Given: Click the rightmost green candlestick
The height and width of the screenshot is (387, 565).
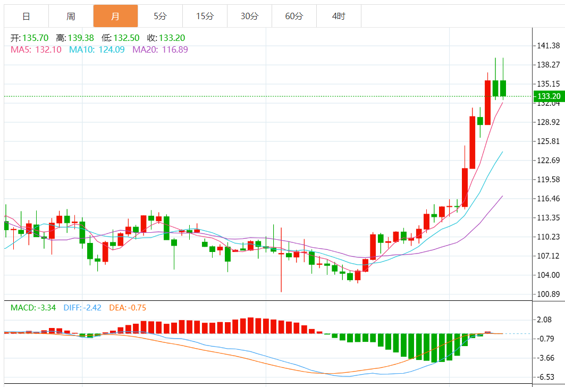Looking at the screenshot, I should (x=503, y=88).
